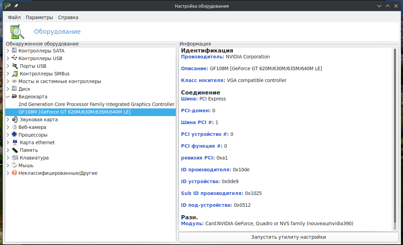Open the Параметры menu
Screen dimensions: 403x245
(x=39, y=17)
